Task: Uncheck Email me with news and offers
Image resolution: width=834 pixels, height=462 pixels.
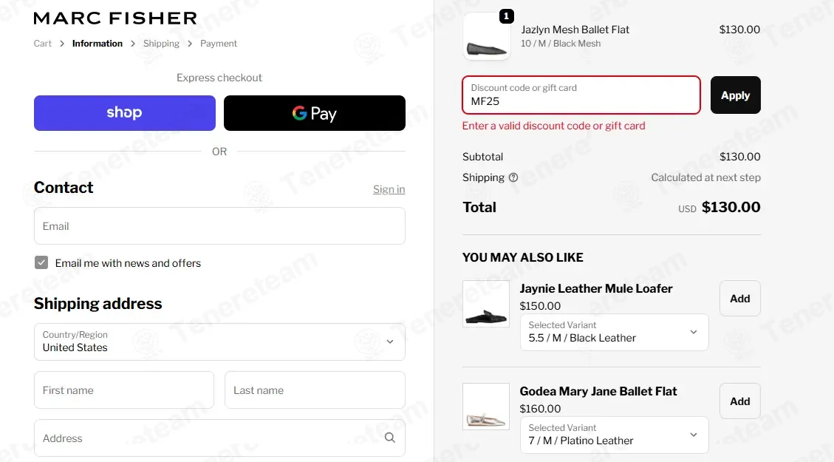Action: (41, 262)
